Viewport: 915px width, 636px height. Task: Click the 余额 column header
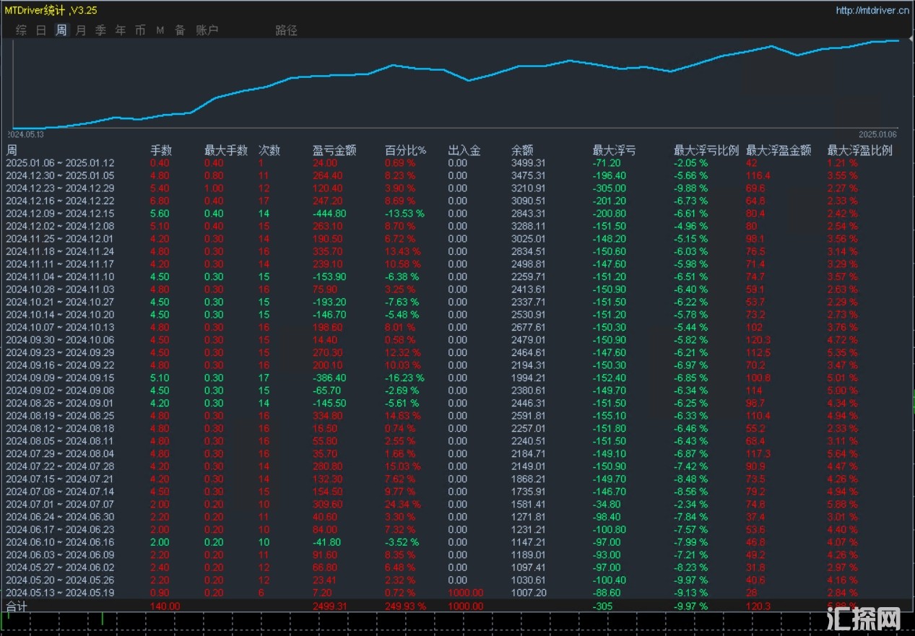point(521,150)
